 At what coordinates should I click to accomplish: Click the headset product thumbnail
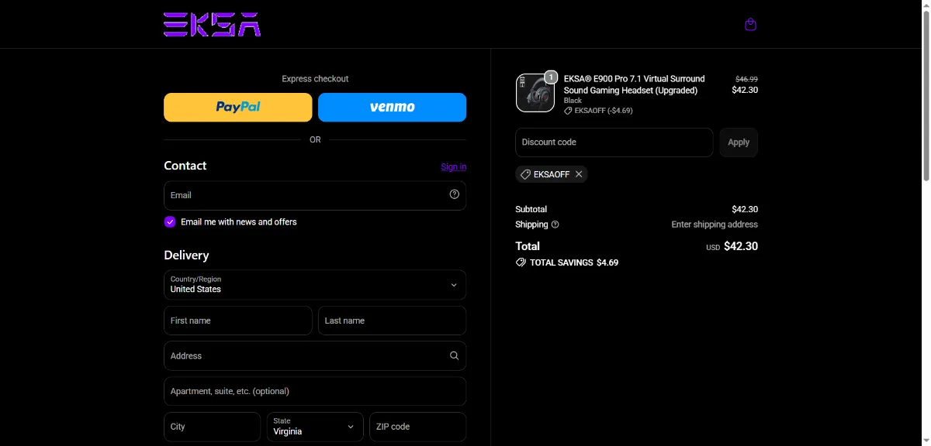pyautogui.click(x=535, y=93)
